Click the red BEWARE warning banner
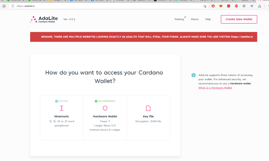Image resolution: width=269 pixels, height=161 pixels. pyautogui.click(x=144, y=37)
